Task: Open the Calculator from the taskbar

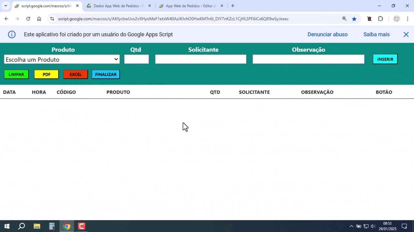Action: [x=52, y=226]
